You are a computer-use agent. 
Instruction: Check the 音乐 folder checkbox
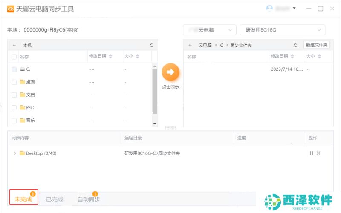(x=14, y=121)
